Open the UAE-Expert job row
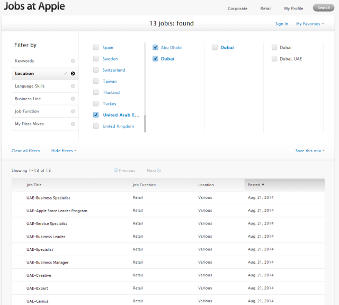Screen dimensions: 339x305 168,288
